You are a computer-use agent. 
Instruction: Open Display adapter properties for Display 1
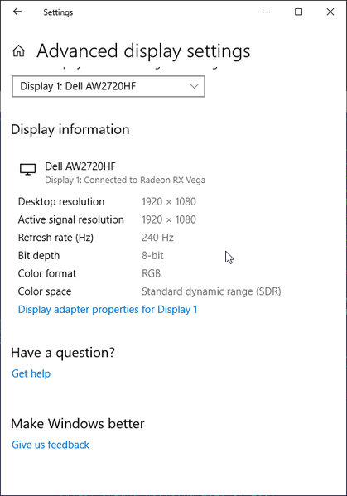pos(108,310)
